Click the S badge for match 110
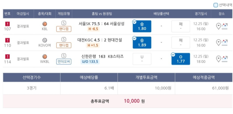Viewport: 233px width, 114px height. pos(64,39)
